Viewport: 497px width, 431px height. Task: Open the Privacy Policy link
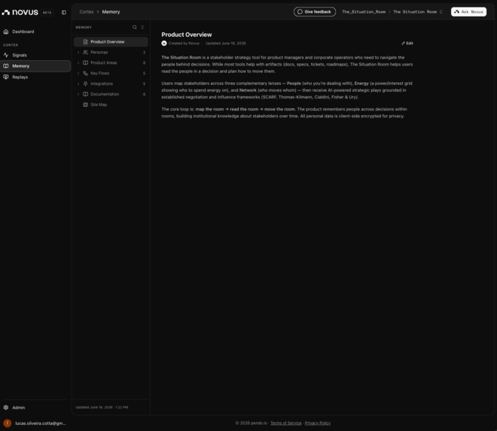click(318, 423)
